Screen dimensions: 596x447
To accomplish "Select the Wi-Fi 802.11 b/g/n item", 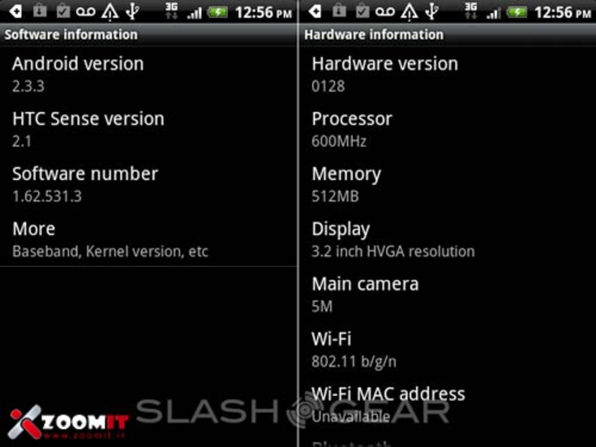I will [448, 349].
